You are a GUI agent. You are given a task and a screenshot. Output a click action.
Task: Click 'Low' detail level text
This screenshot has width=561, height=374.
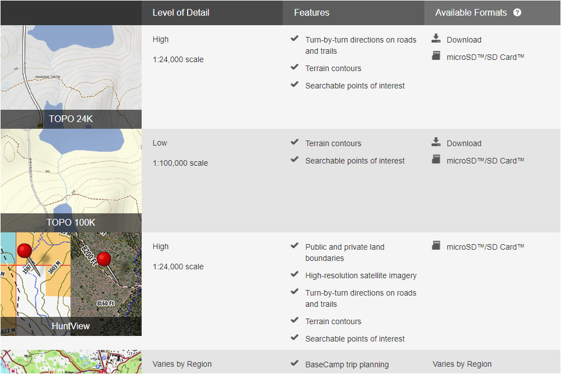(160, 143)
